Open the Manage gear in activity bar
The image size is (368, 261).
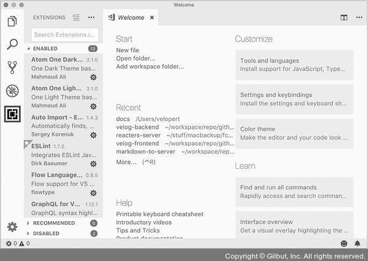[x=12, y=227]
